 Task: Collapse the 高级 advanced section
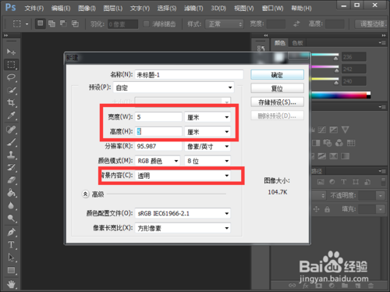coord(85,194)
